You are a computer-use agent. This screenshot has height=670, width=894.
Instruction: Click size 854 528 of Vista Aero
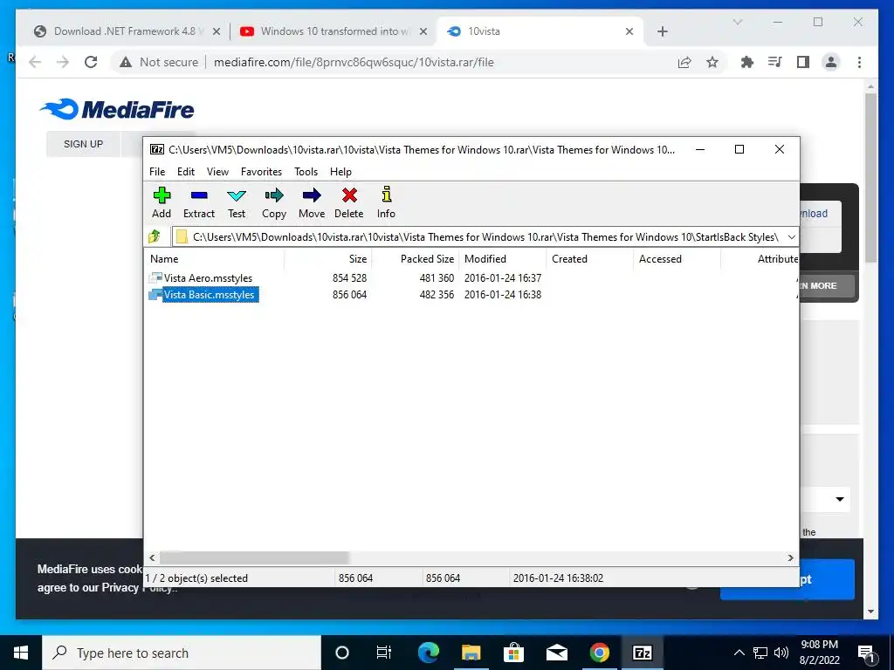[349, 278]
